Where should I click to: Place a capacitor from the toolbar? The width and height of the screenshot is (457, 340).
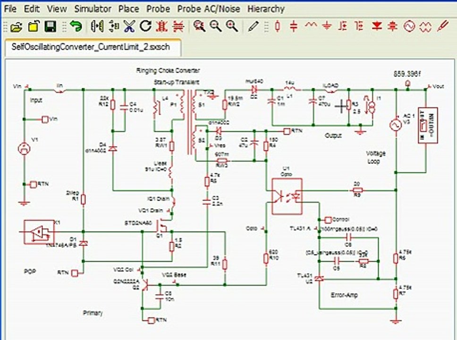point(294,26)
